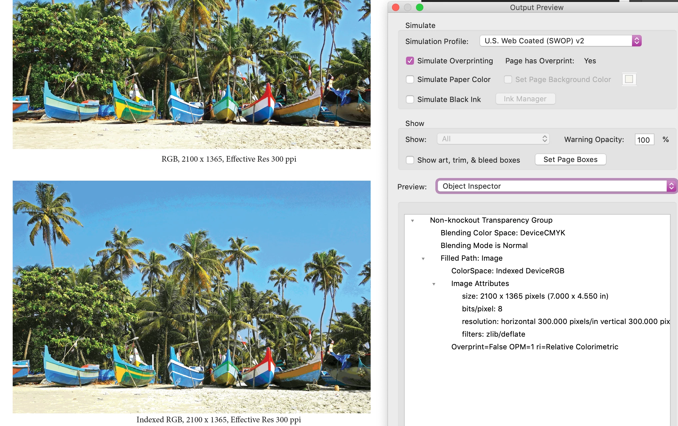Edit the Warning Opacity value field

tap(644, 140)
